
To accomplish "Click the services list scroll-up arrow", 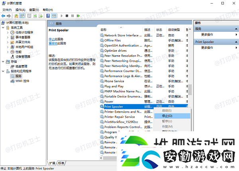I will pyautogui.click(x=190, y=29).
